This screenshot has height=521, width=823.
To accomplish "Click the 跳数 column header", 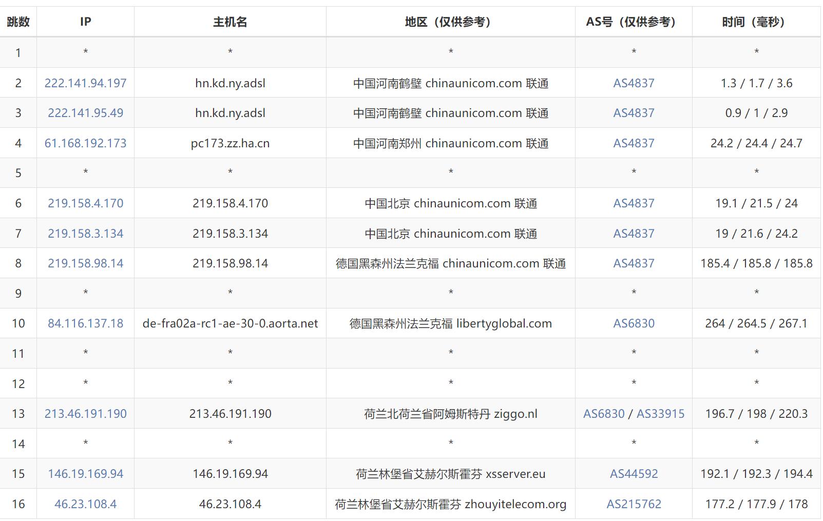I will pos(18,22).
